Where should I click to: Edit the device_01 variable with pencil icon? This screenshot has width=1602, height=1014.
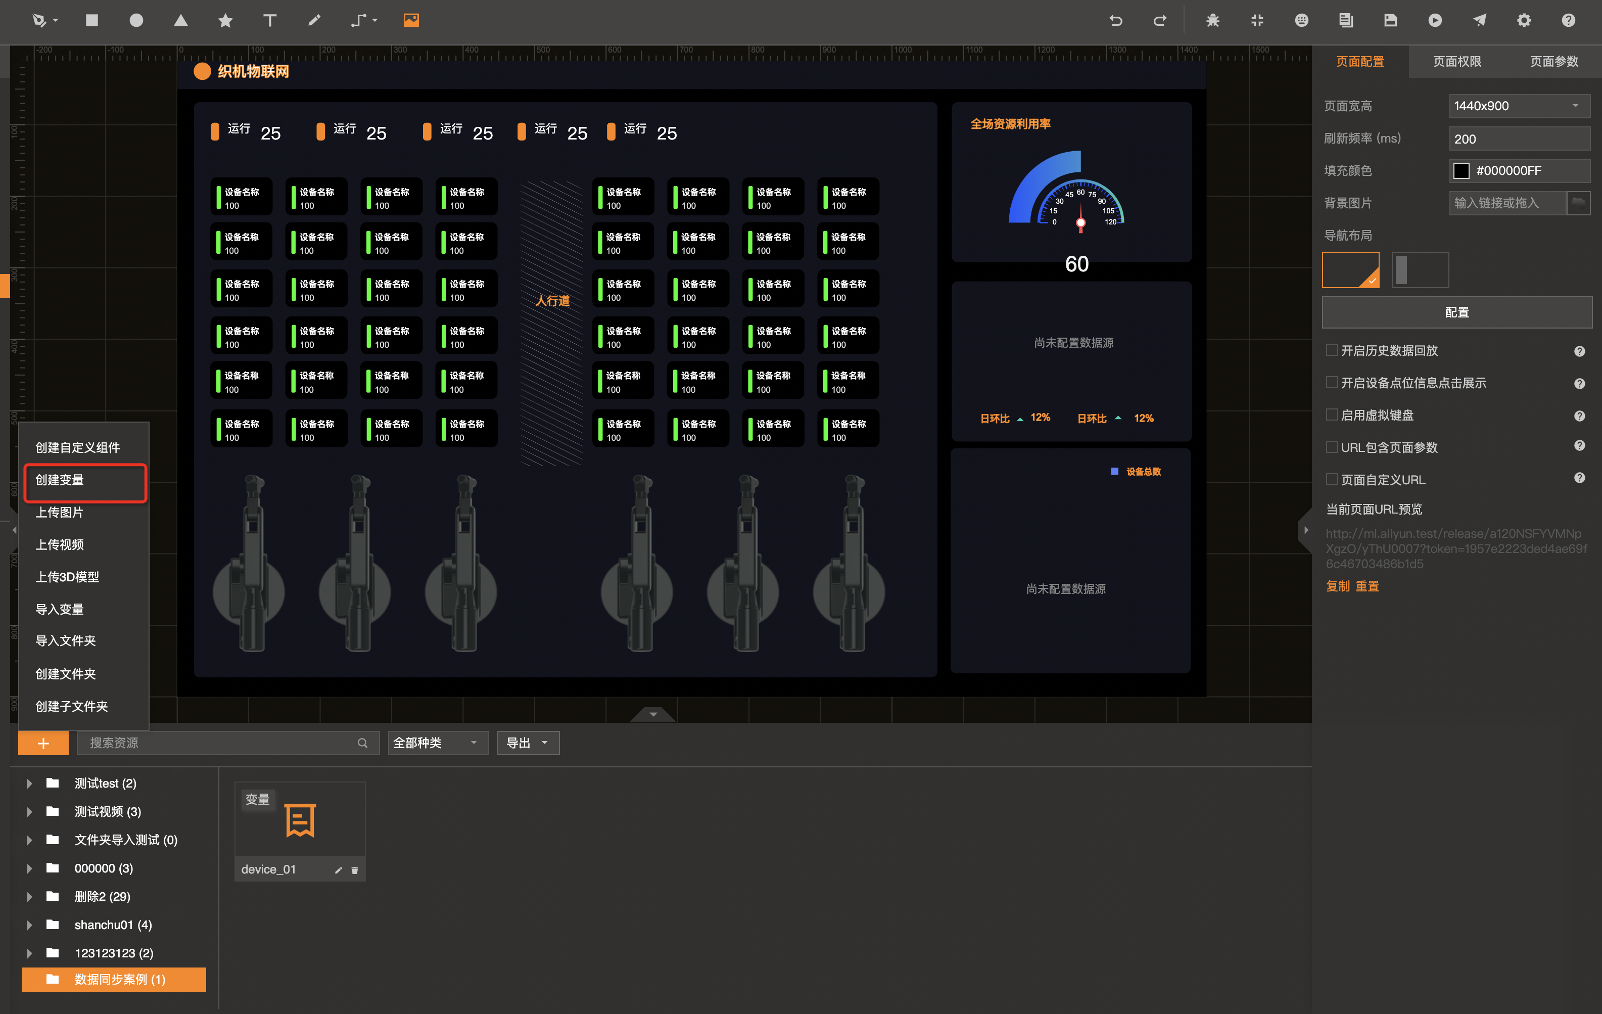(338, 870)
